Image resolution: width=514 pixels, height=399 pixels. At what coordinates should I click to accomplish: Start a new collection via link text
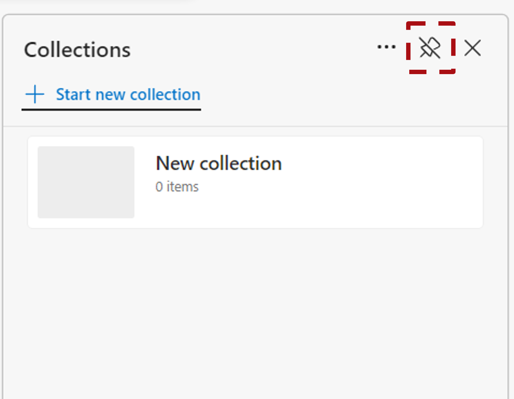point(128,94)
